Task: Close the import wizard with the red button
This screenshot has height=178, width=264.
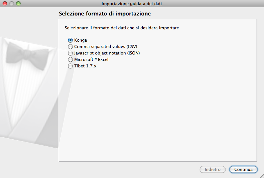Action: click(x=5, y=4)
